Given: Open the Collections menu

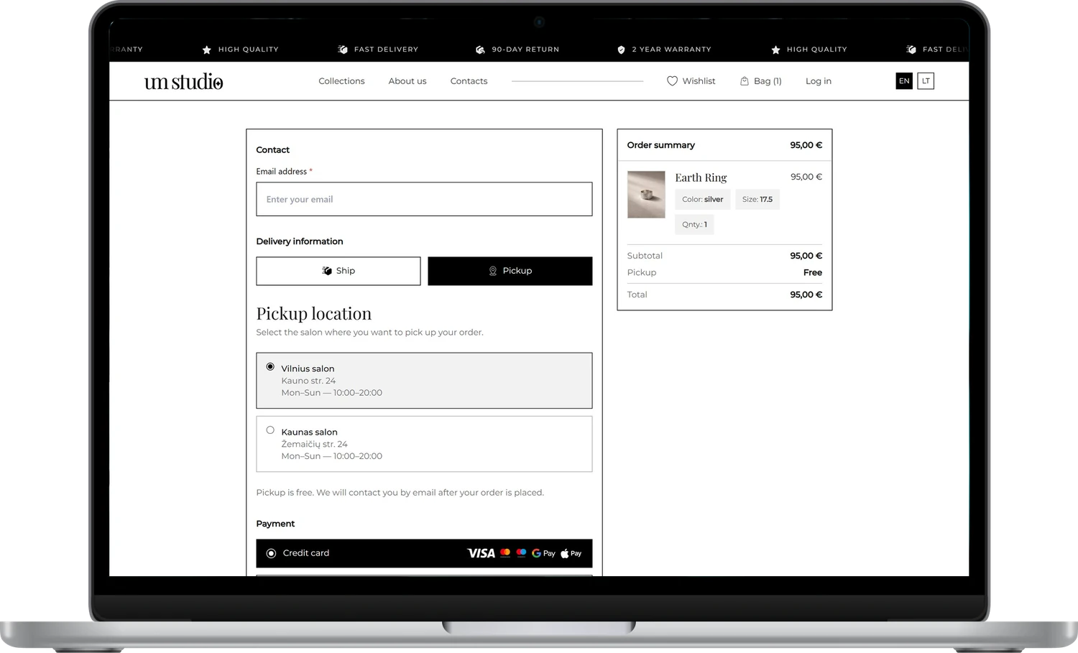Looking at the screenshot, I should [x=341, y=81].
